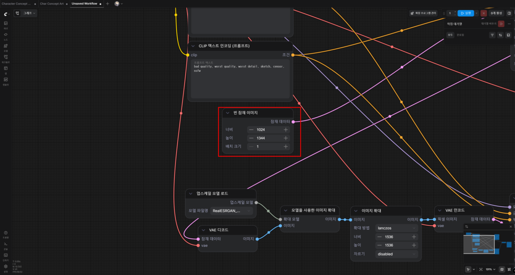Select the 모두 filter tab in queue
Viewport: 515px width, 275px height.
tap(450, 35)
